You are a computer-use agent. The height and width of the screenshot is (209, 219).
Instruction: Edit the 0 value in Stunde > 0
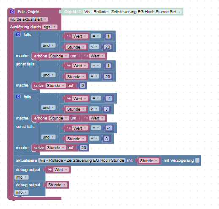tap(107, 109)
